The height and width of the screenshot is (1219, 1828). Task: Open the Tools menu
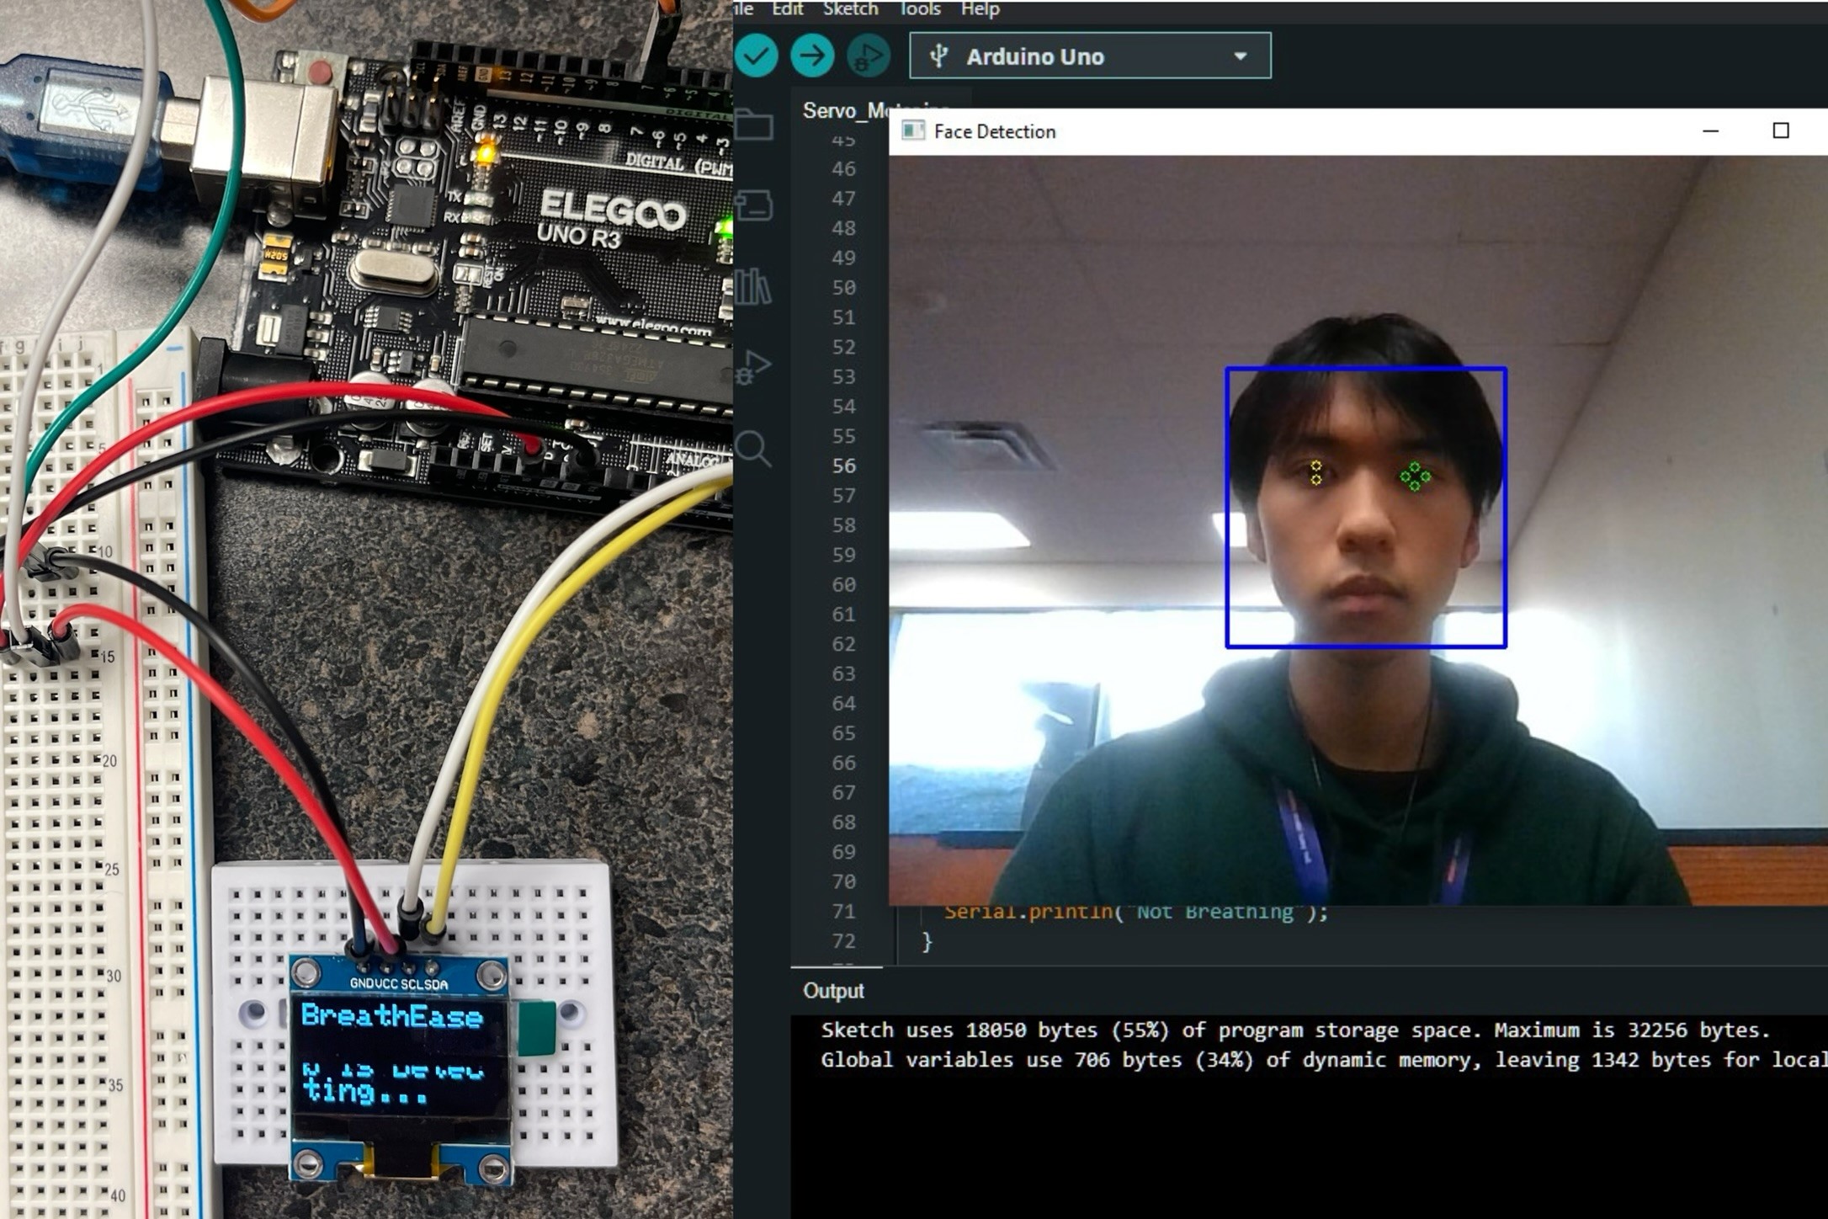click(920, 9)
